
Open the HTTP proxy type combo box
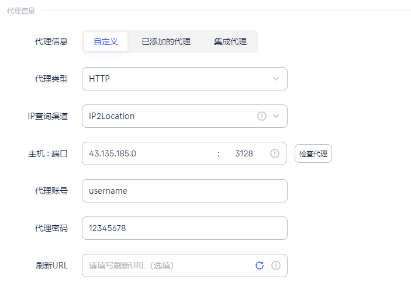[185, 79]
